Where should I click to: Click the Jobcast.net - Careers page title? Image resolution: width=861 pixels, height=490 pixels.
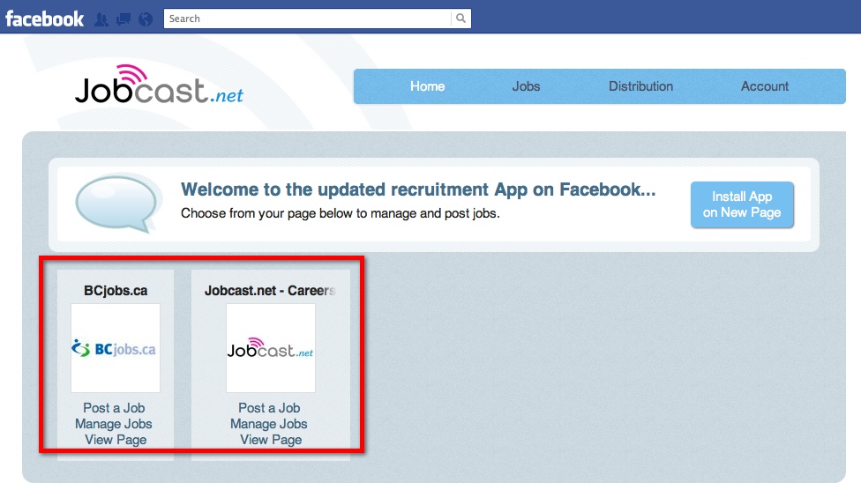[270, 291]
